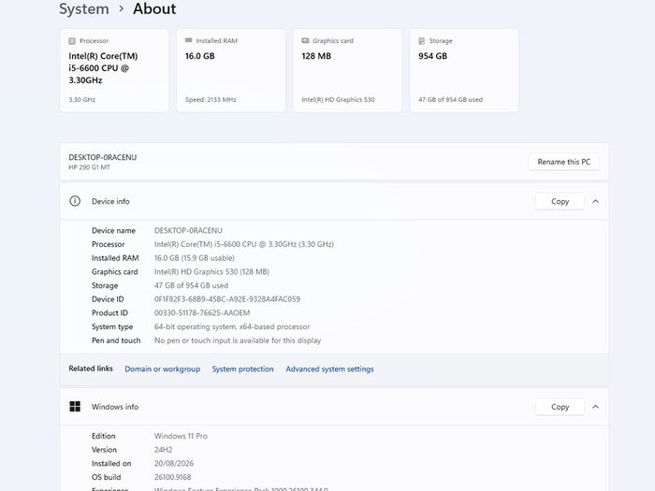Screen dimensions: 655x491
Task: Click the Version value 24H2
Action: point(164,450)
